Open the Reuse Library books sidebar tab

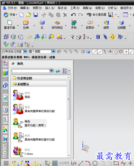pos(5,73)
